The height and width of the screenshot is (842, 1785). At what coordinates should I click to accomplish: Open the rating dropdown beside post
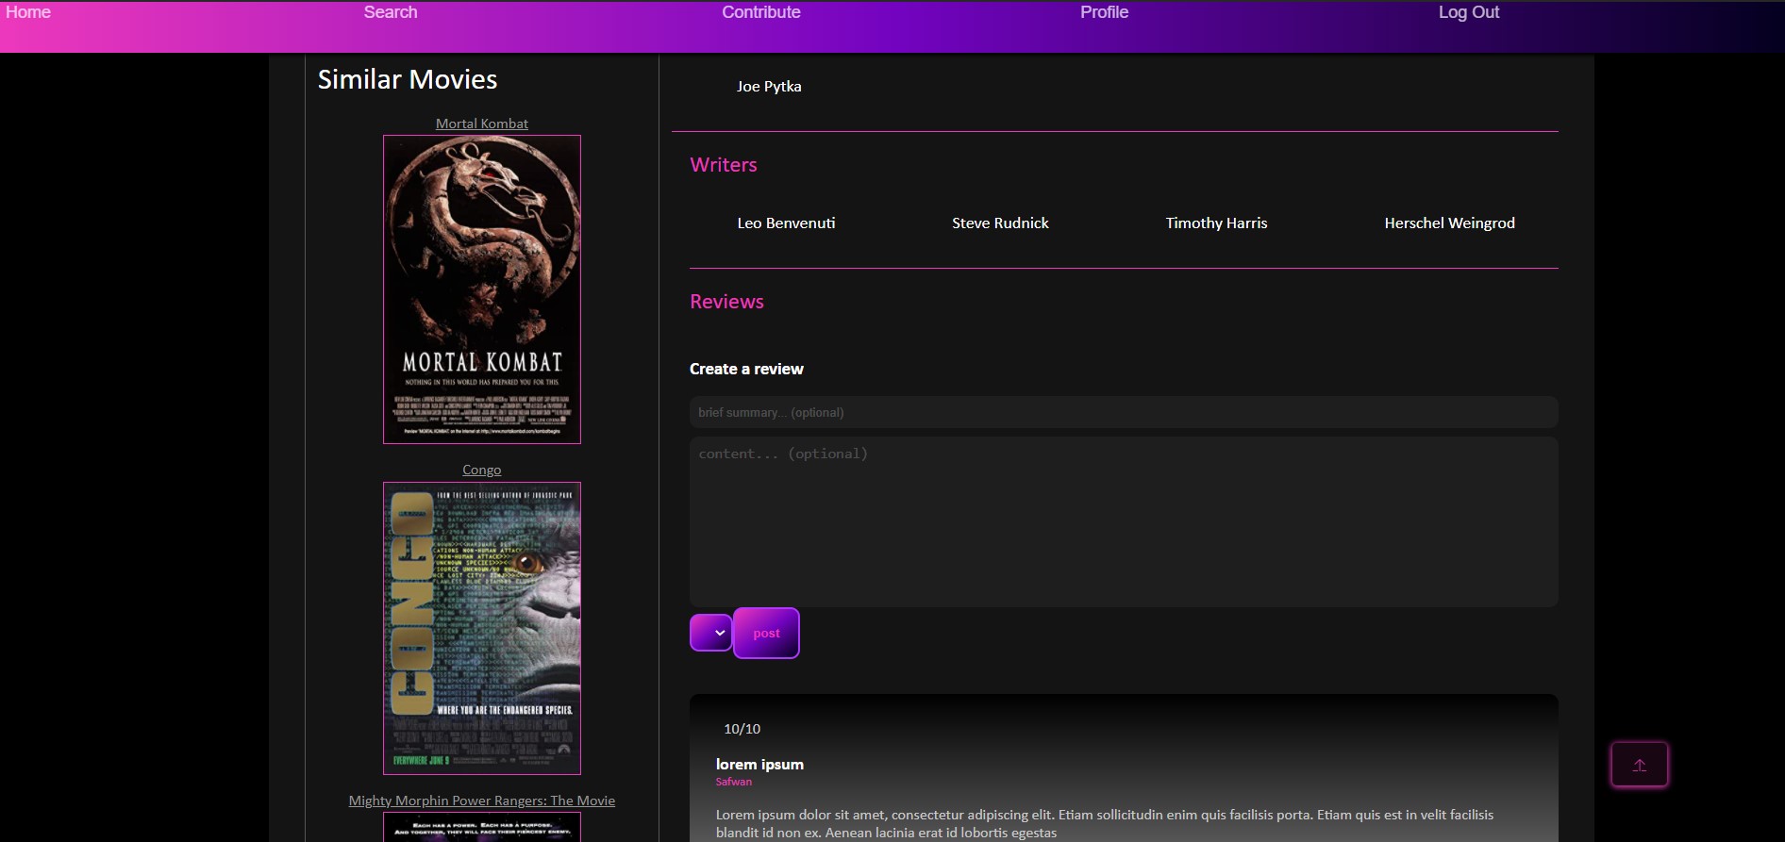coord(711,633)
